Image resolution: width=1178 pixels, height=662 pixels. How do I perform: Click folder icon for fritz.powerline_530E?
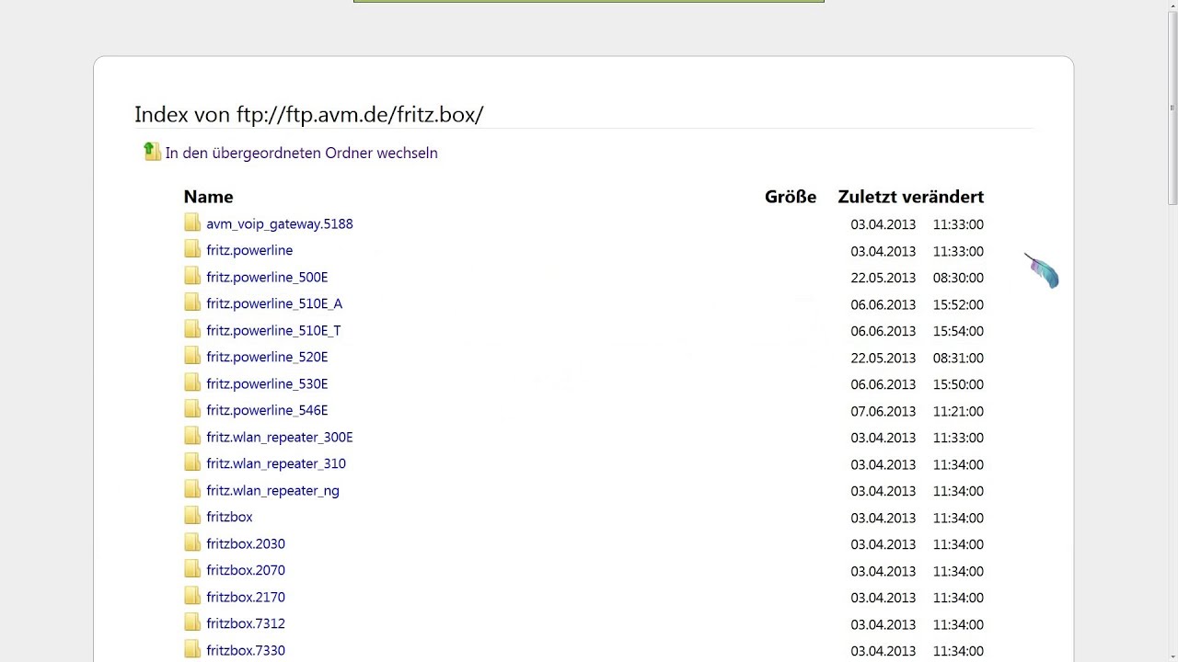(x=192, y=382)
